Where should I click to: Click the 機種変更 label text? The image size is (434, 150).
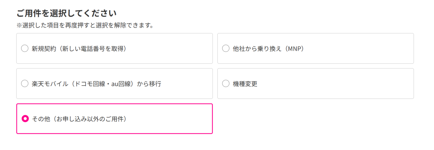pyautogui.click(x=245, y=84)
